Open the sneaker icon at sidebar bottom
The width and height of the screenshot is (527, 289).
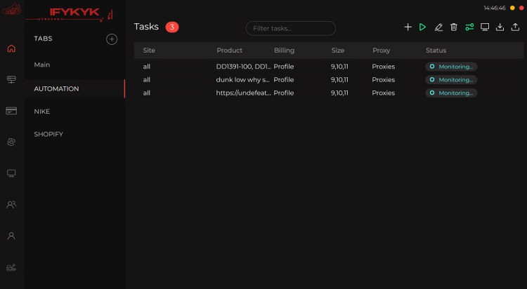point(11,267)
